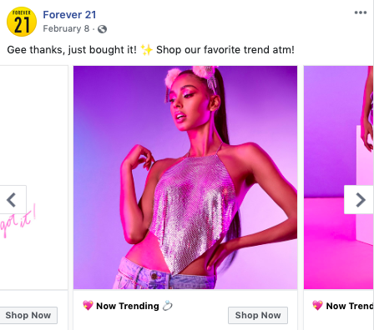Advance carousel with right chevron arrow
Viewport: 374px width, 330px height.
pos(360,200)
